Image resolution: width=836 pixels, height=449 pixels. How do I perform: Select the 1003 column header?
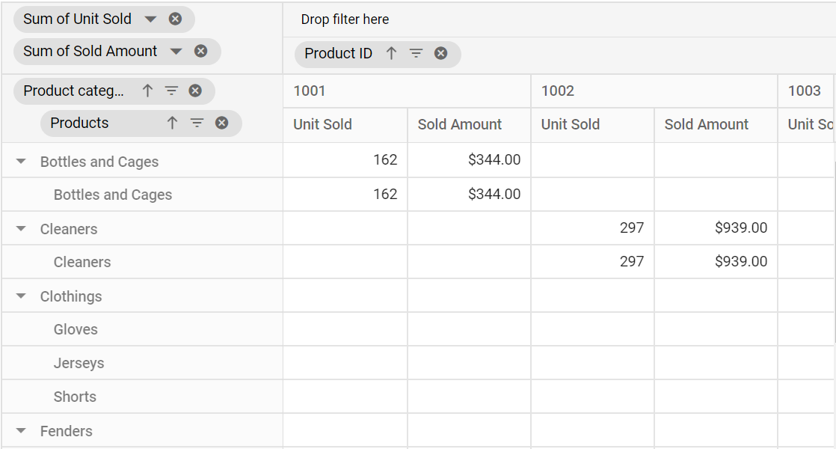[x=806, y=91]
